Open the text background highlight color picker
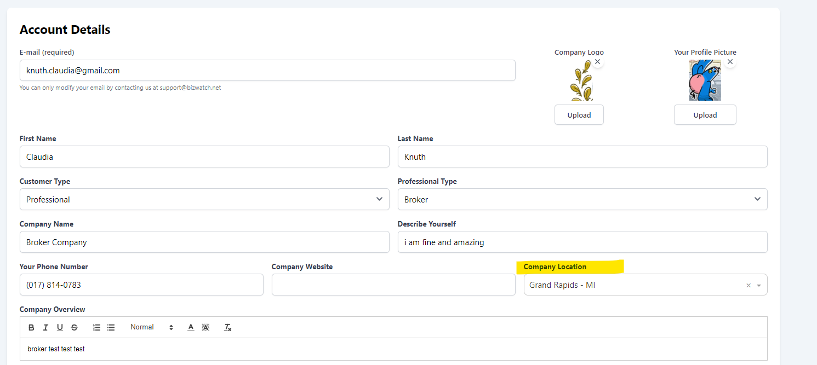The image size is (817, 365). [x=205, y=327]
